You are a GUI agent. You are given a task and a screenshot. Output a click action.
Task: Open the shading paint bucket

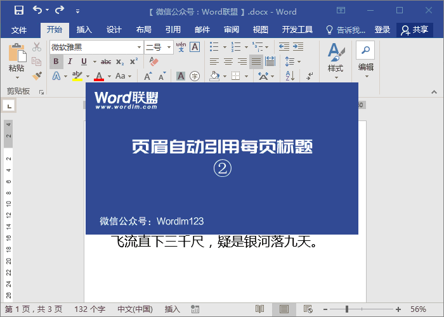[x=214, y=76]
